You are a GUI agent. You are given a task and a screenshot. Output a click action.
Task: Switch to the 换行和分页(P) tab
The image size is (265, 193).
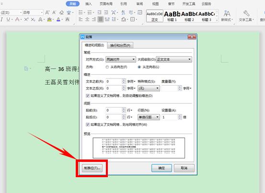[x=120, y=45]
